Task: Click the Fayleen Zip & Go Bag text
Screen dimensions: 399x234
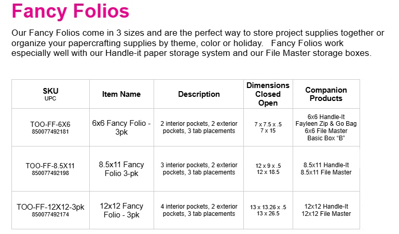Action: pos(326,124)
